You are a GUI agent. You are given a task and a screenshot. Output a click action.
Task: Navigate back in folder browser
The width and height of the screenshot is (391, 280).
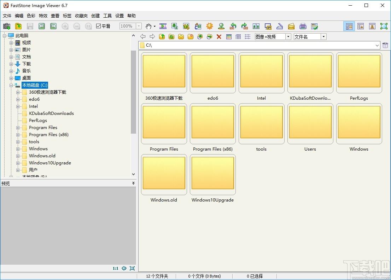(x=143, y=37)
